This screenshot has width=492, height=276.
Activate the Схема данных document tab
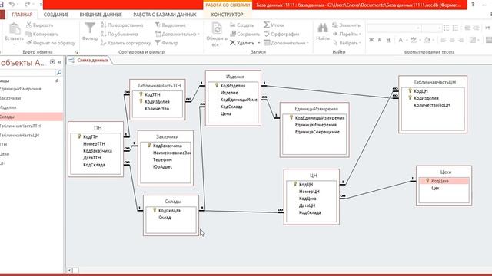[92, 60]
